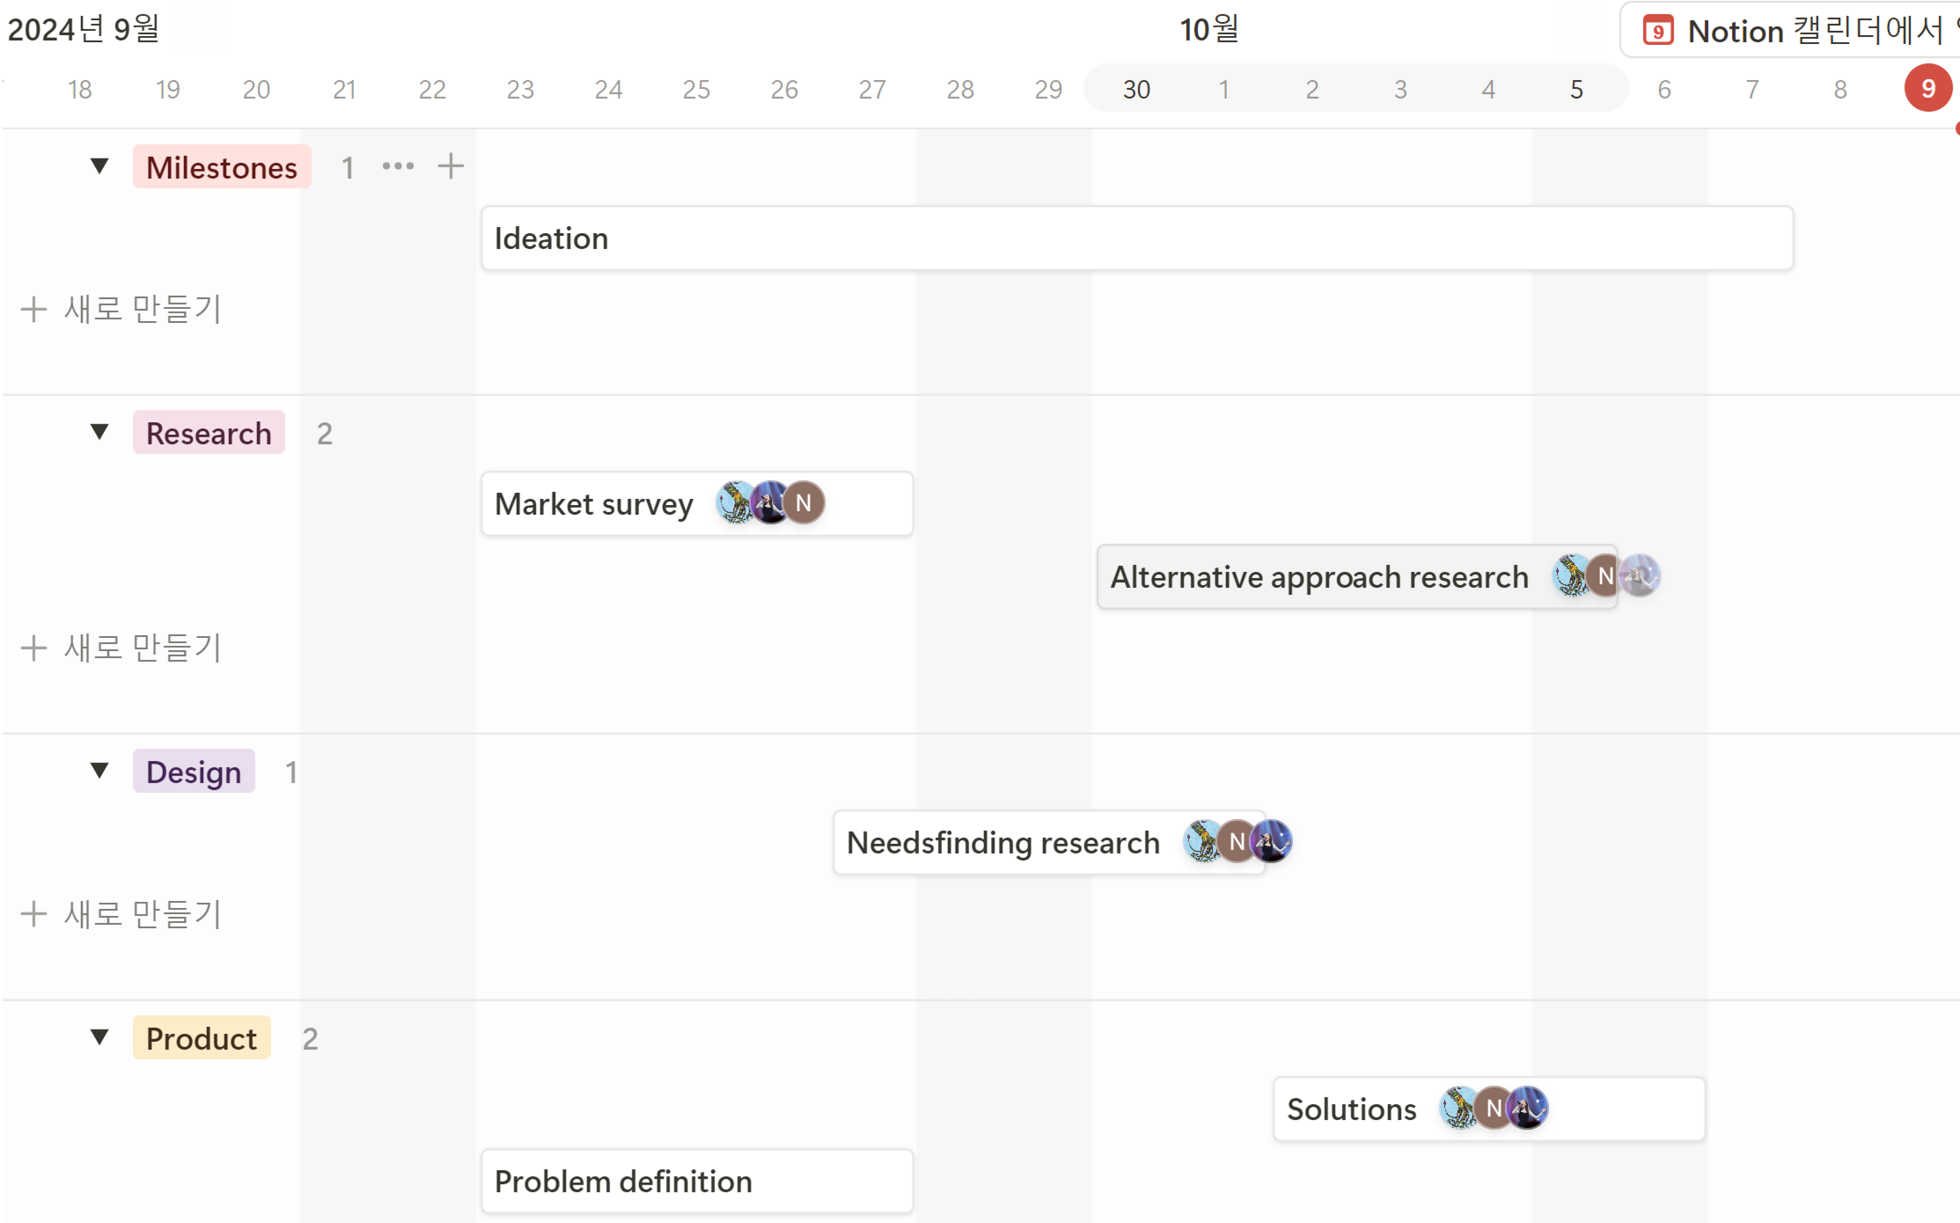Click the faded avatar on Alternative approach research
Viewport: 1960px width, 1223px height.
click(1640, 576)
